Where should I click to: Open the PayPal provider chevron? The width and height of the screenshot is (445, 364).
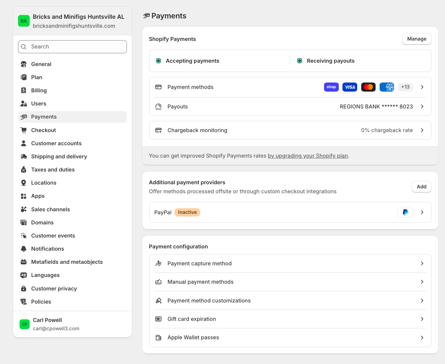click(x=422, y=212)
